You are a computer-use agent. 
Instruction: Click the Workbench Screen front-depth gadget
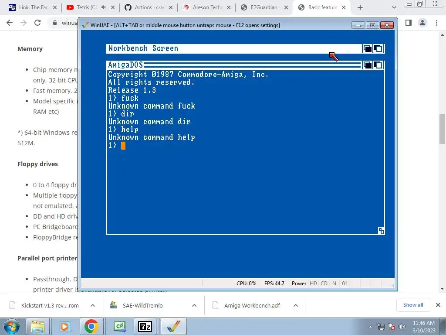pos(378,48)
